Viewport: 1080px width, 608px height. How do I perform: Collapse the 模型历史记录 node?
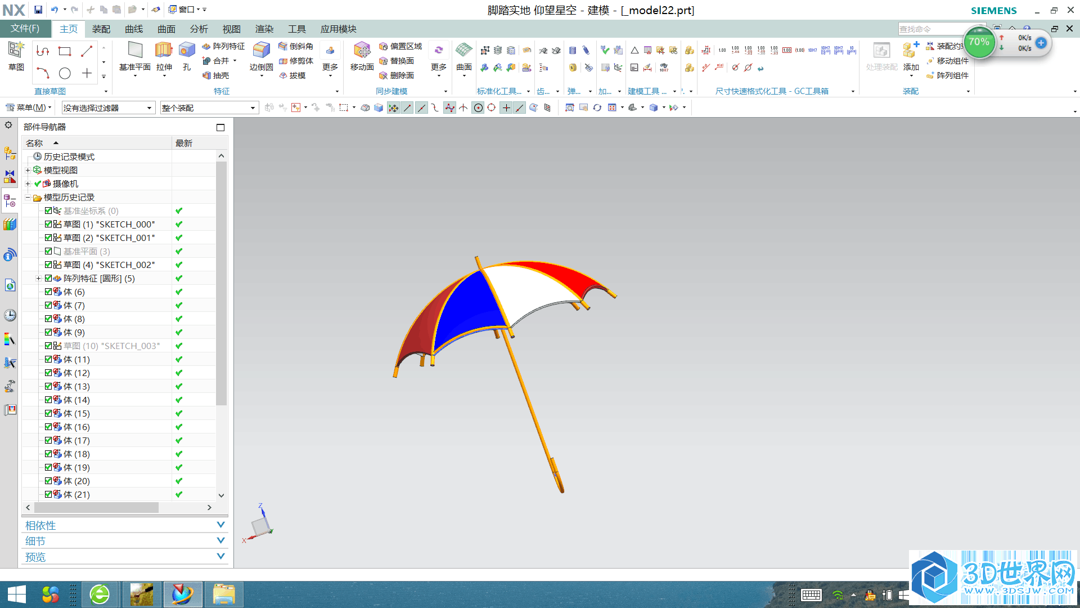click(28, 197)
